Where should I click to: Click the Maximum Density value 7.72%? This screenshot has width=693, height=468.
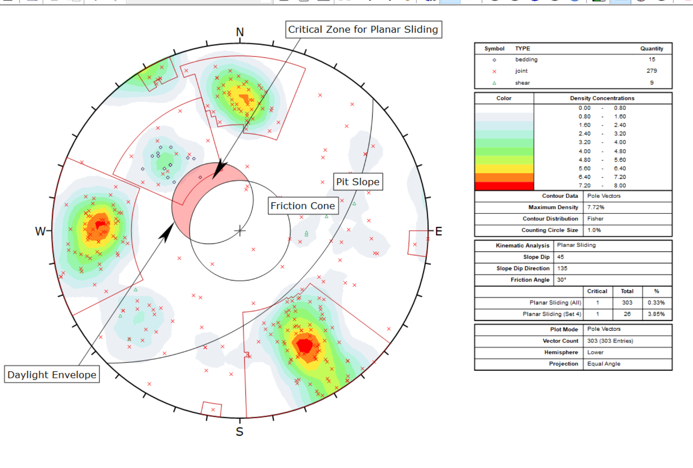coord(596,207)
